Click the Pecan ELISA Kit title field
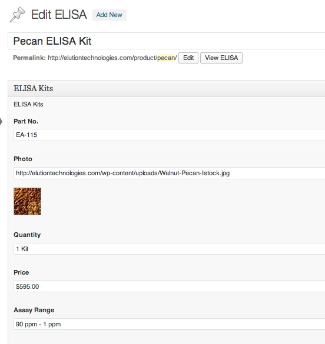This screenshot has width=325, height=344. tap(167, 41)
